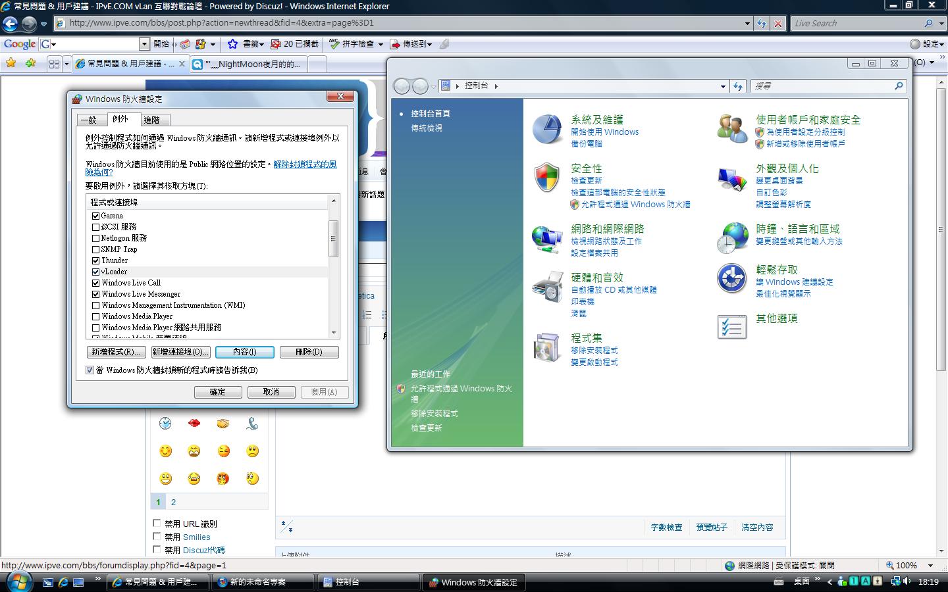The width and height of the screenshot is (948, 592).
Task: Open the Quick Tabs view icon
Action: [55, 64]
